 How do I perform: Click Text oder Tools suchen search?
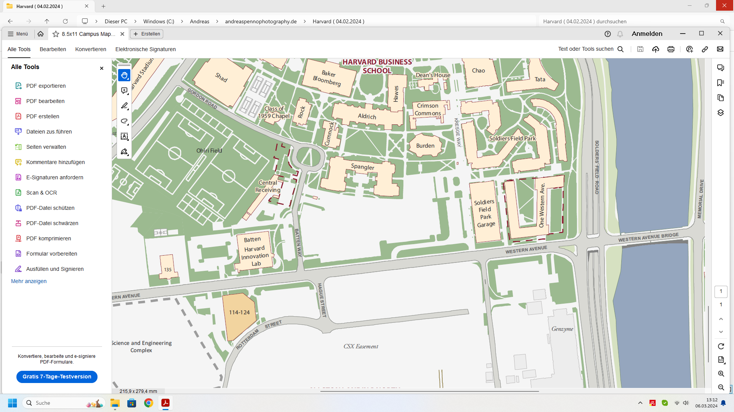coord(591,49)
